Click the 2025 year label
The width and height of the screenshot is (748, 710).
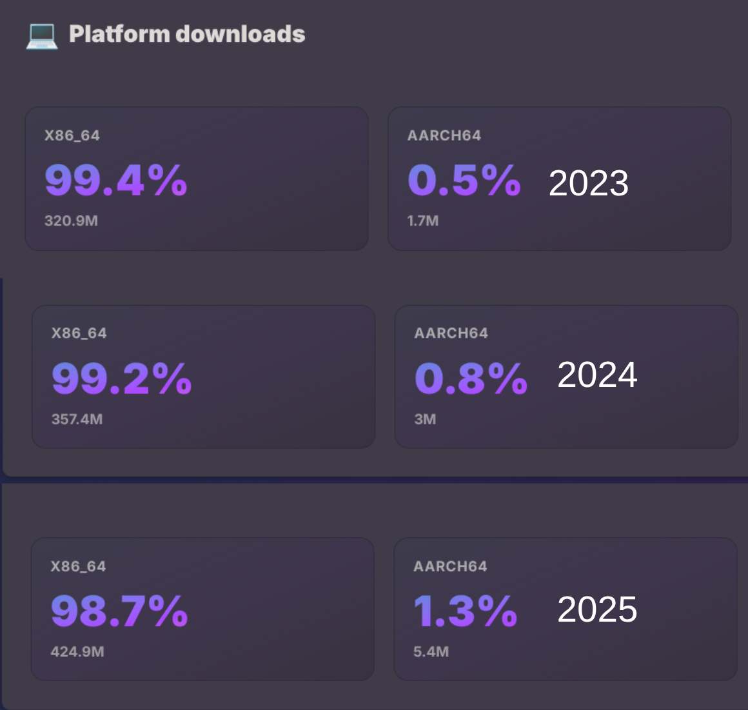(x=597, y=609)
